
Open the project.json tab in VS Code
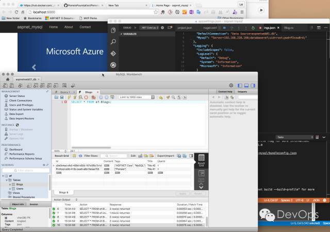185,28
